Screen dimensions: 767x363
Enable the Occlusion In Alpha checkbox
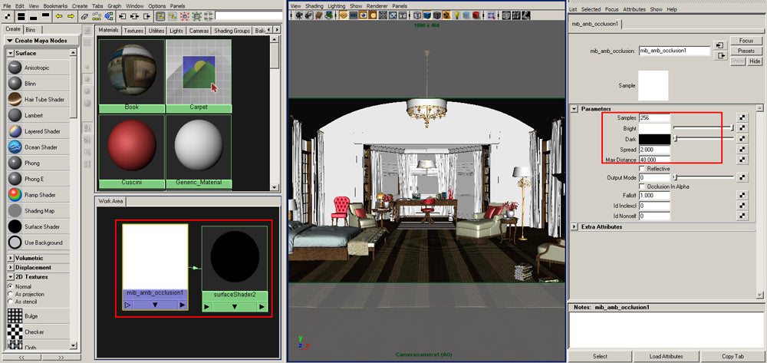(x=643, y=186)
